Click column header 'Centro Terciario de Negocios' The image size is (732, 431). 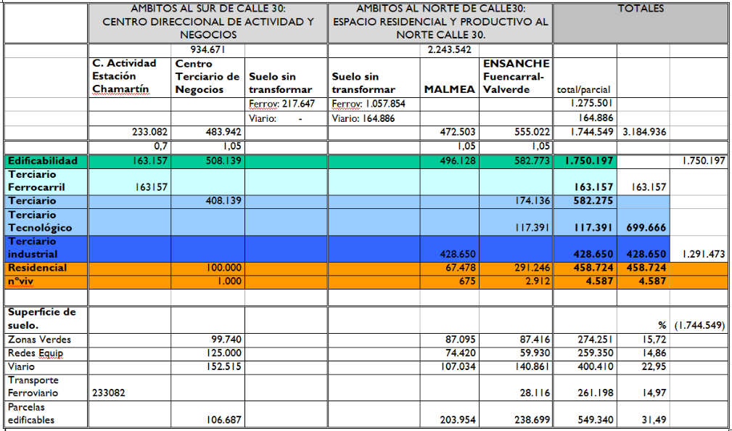tap(207, 77)
